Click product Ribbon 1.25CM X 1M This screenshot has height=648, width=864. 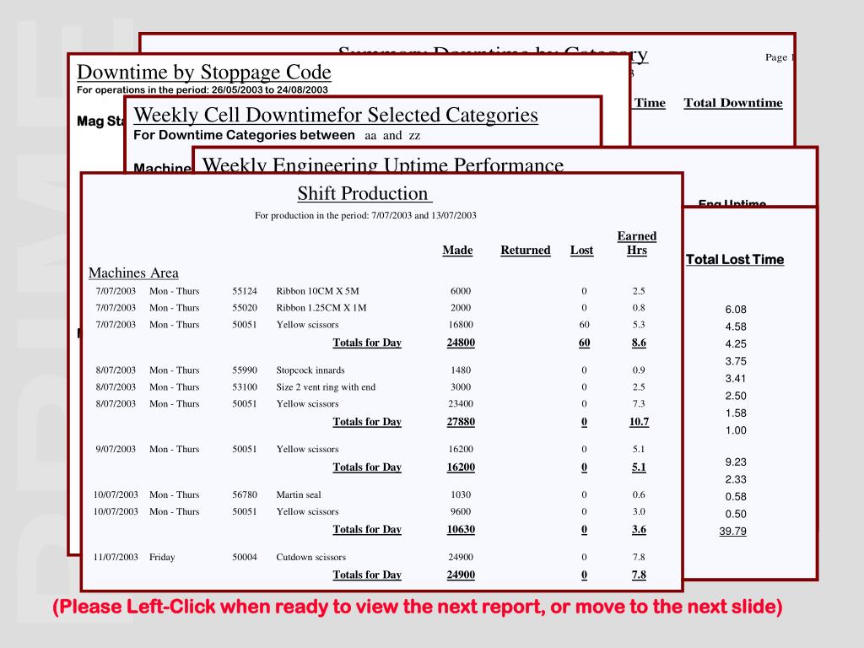[x=321, y=307]
